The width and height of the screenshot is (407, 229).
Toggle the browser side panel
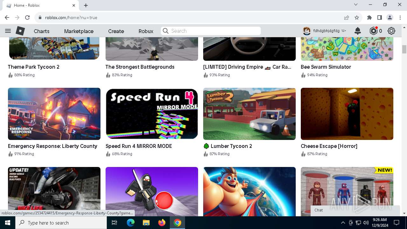379,17
